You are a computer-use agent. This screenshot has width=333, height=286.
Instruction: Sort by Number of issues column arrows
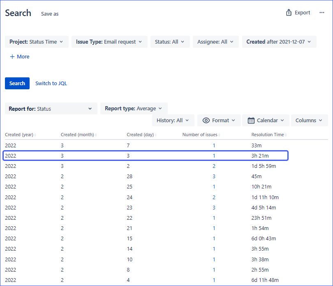(220, 135)
